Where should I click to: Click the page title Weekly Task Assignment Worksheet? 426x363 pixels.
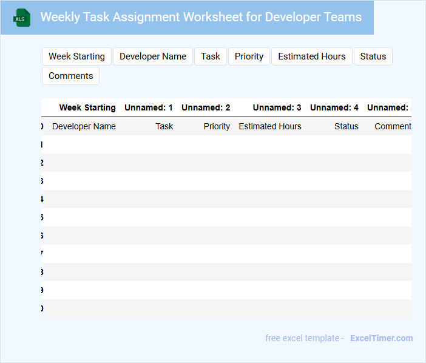pyautogui.click(x=201, y=17)
